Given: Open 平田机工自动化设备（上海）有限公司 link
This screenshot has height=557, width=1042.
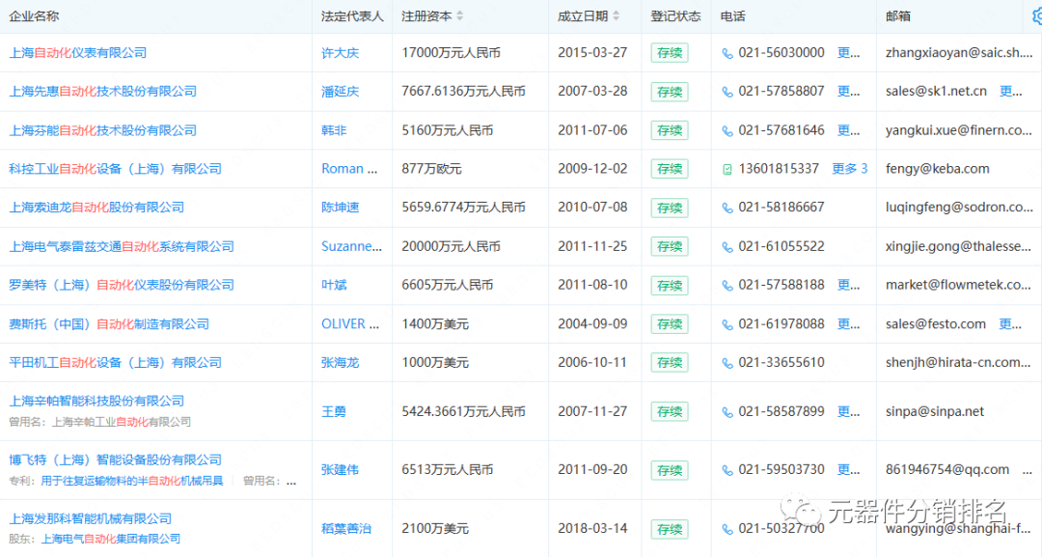Looking at the screenshot, I should coord(115,362).
